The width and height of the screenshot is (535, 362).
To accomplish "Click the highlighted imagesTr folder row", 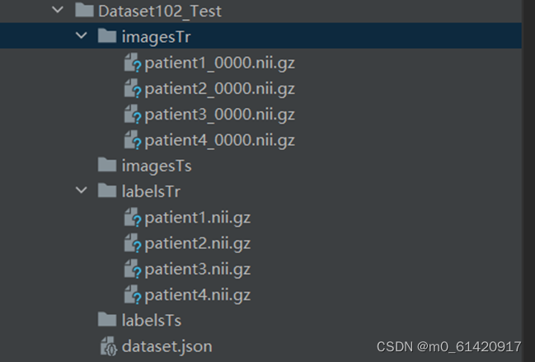I will point(260,35).
